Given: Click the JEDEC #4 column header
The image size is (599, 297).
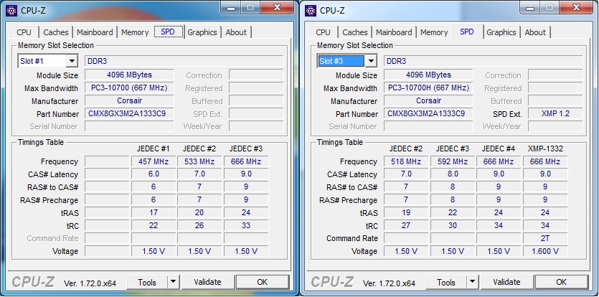Looking at the screenshot, I should 499,148.
